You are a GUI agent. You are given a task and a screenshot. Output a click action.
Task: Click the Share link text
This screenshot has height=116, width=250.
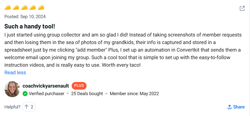239,107
